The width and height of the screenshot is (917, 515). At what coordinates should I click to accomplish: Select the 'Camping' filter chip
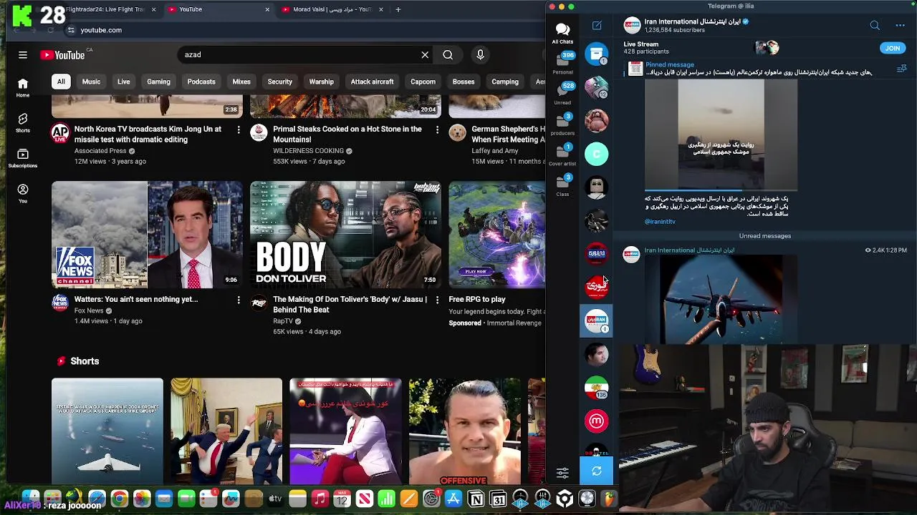pos(505,82)
